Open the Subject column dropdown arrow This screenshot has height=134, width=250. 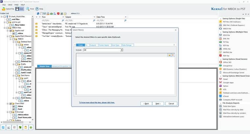pos(94,17)
